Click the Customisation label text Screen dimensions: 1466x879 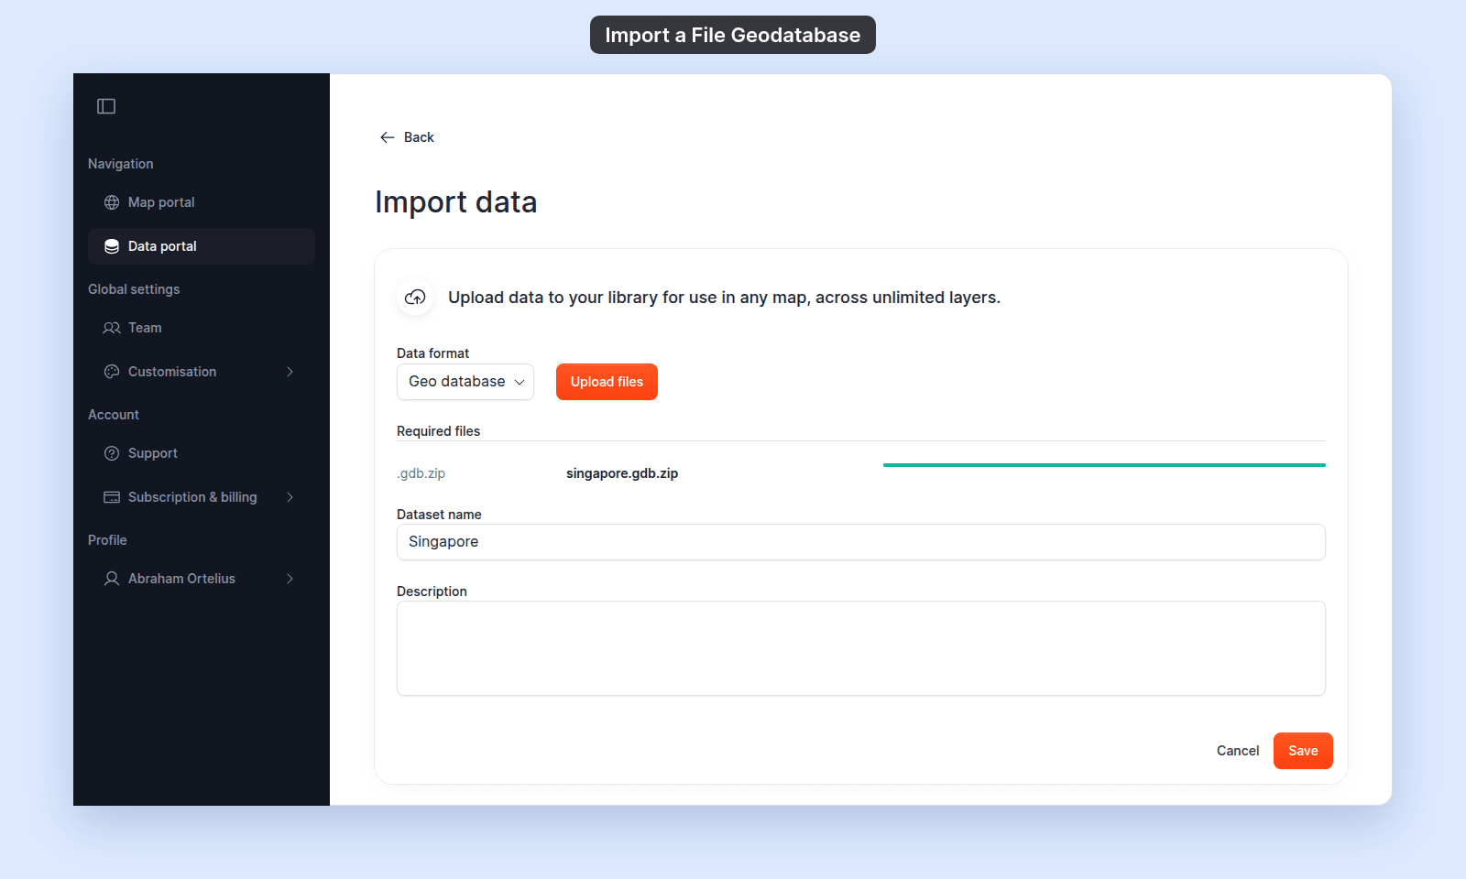coord(172,372)
